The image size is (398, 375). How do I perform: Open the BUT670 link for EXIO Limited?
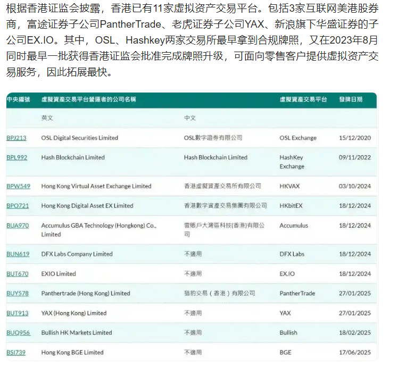pos(17,274)
